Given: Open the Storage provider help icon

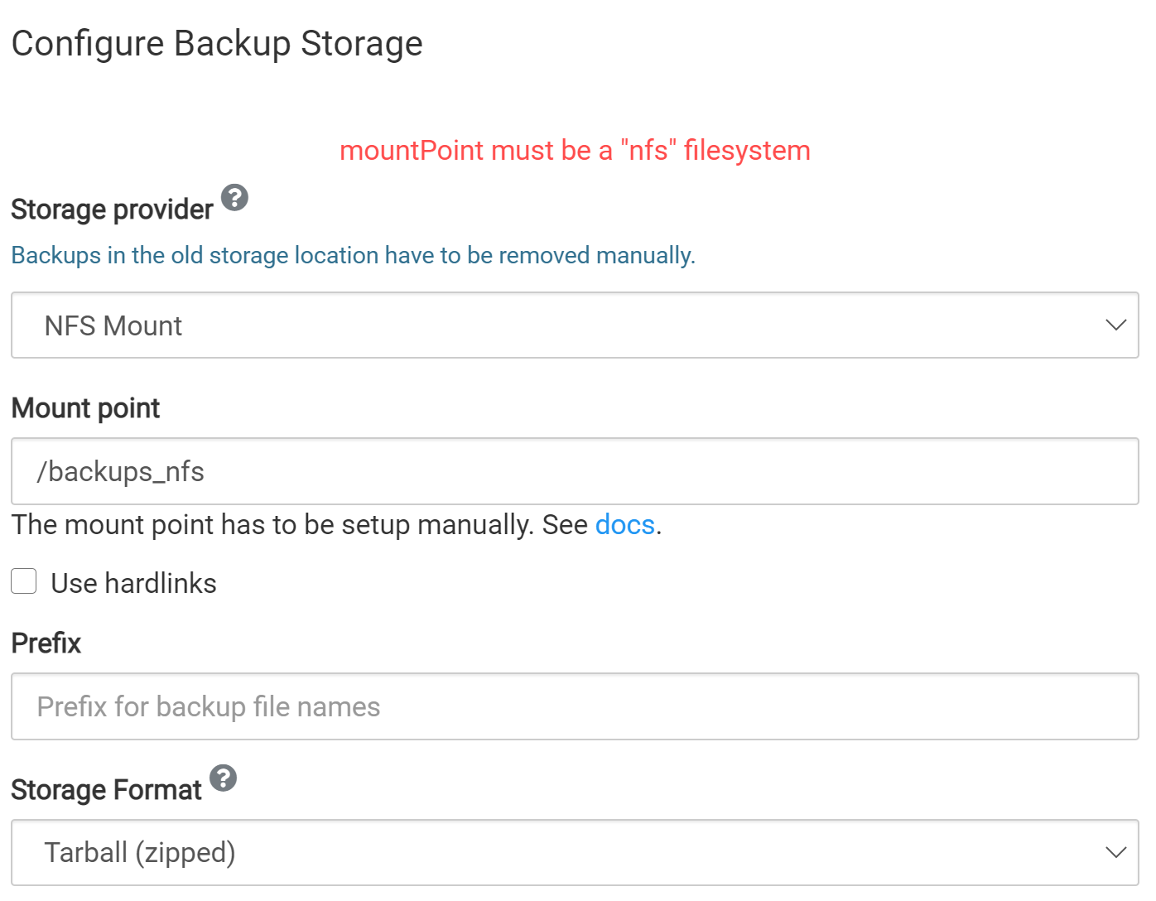Looking at the screenshot, I should click(x=234, y=198).
